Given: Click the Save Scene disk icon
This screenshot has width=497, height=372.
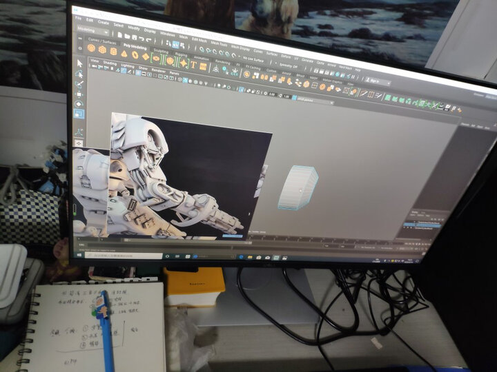Looking at the screenshot, I should (134, 37).
